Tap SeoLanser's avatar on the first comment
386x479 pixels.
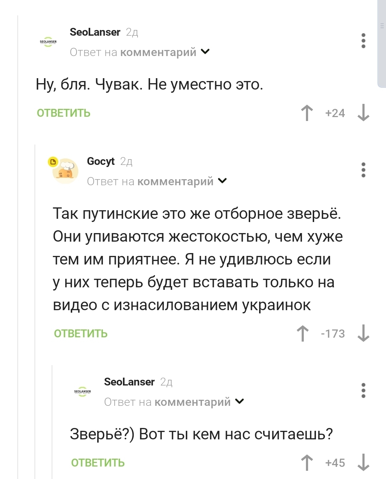click(x=48, y=42)
